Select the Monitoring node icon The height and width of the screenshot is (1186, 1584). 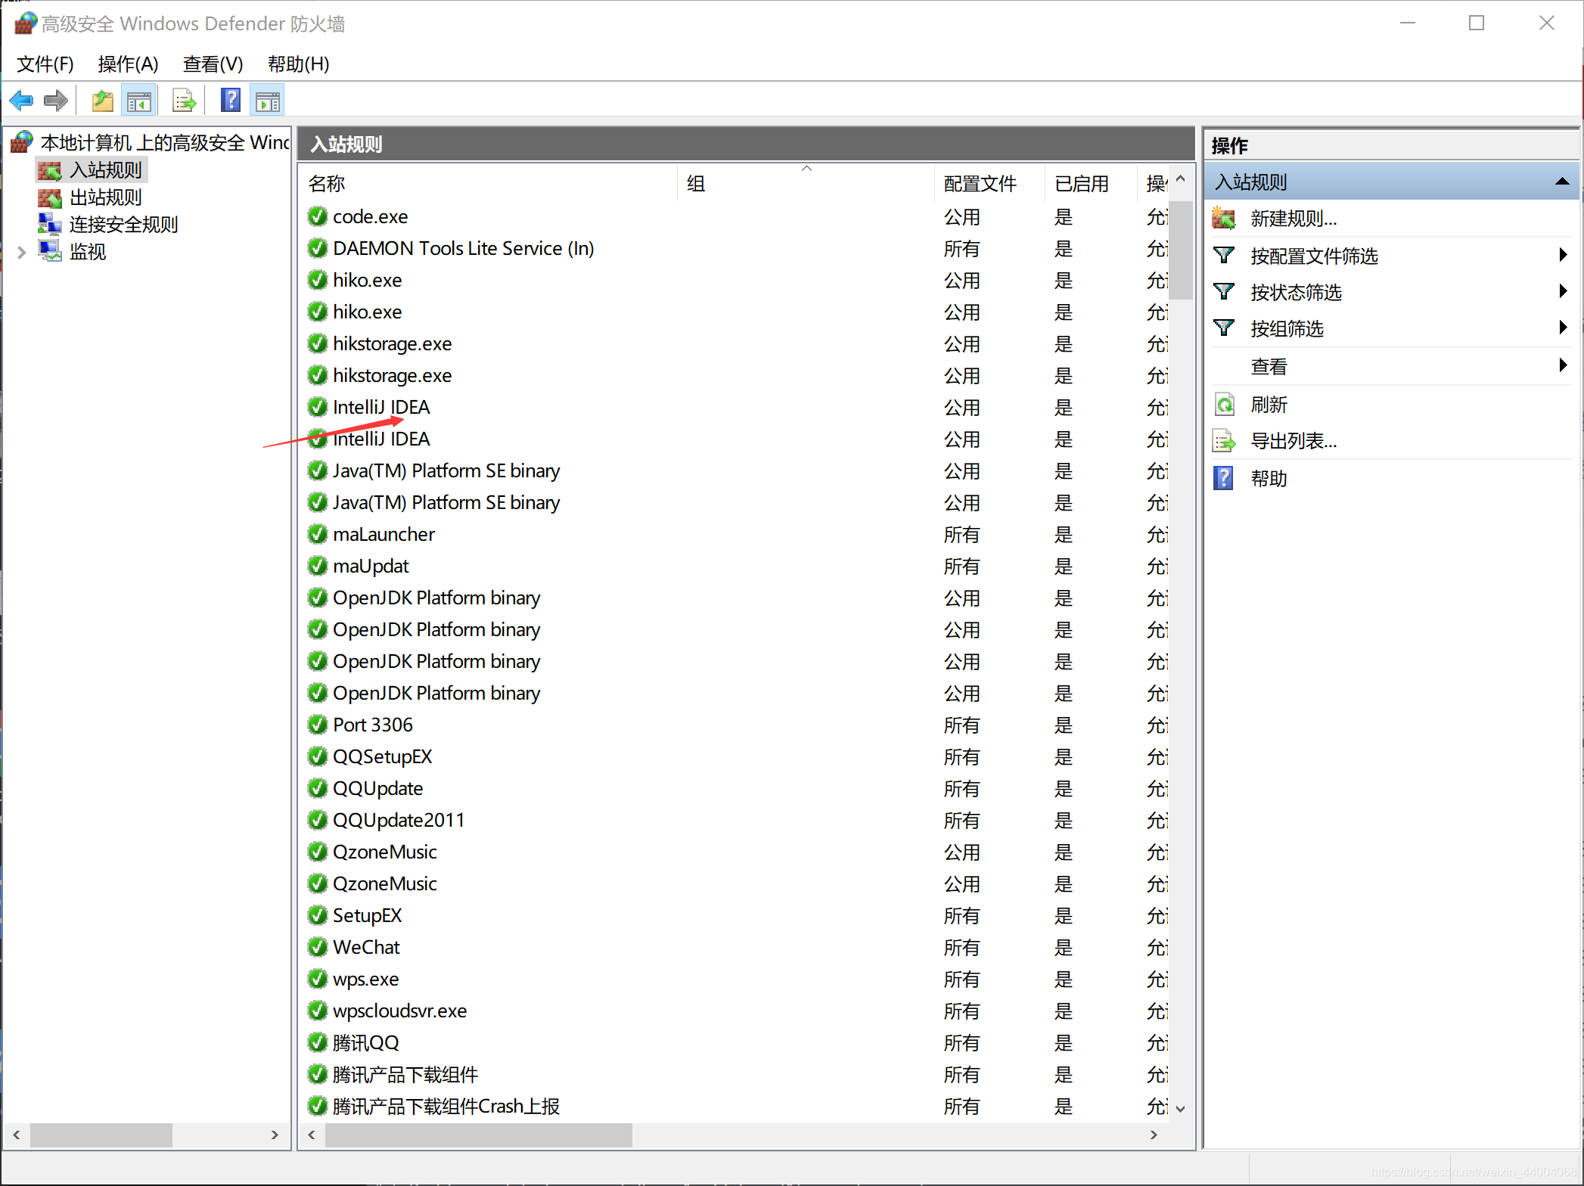point(50,251)
